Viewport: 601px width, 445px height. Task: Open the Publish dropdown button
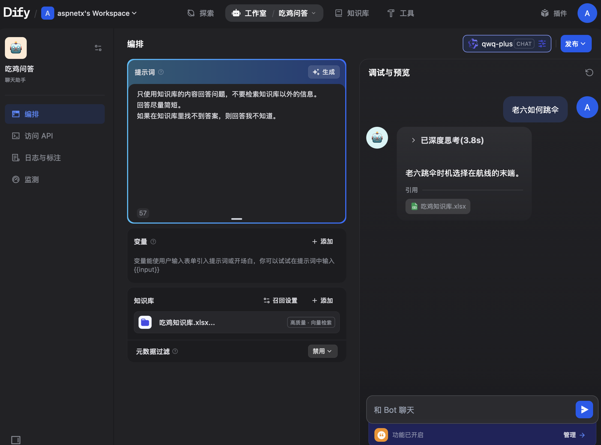576,44
